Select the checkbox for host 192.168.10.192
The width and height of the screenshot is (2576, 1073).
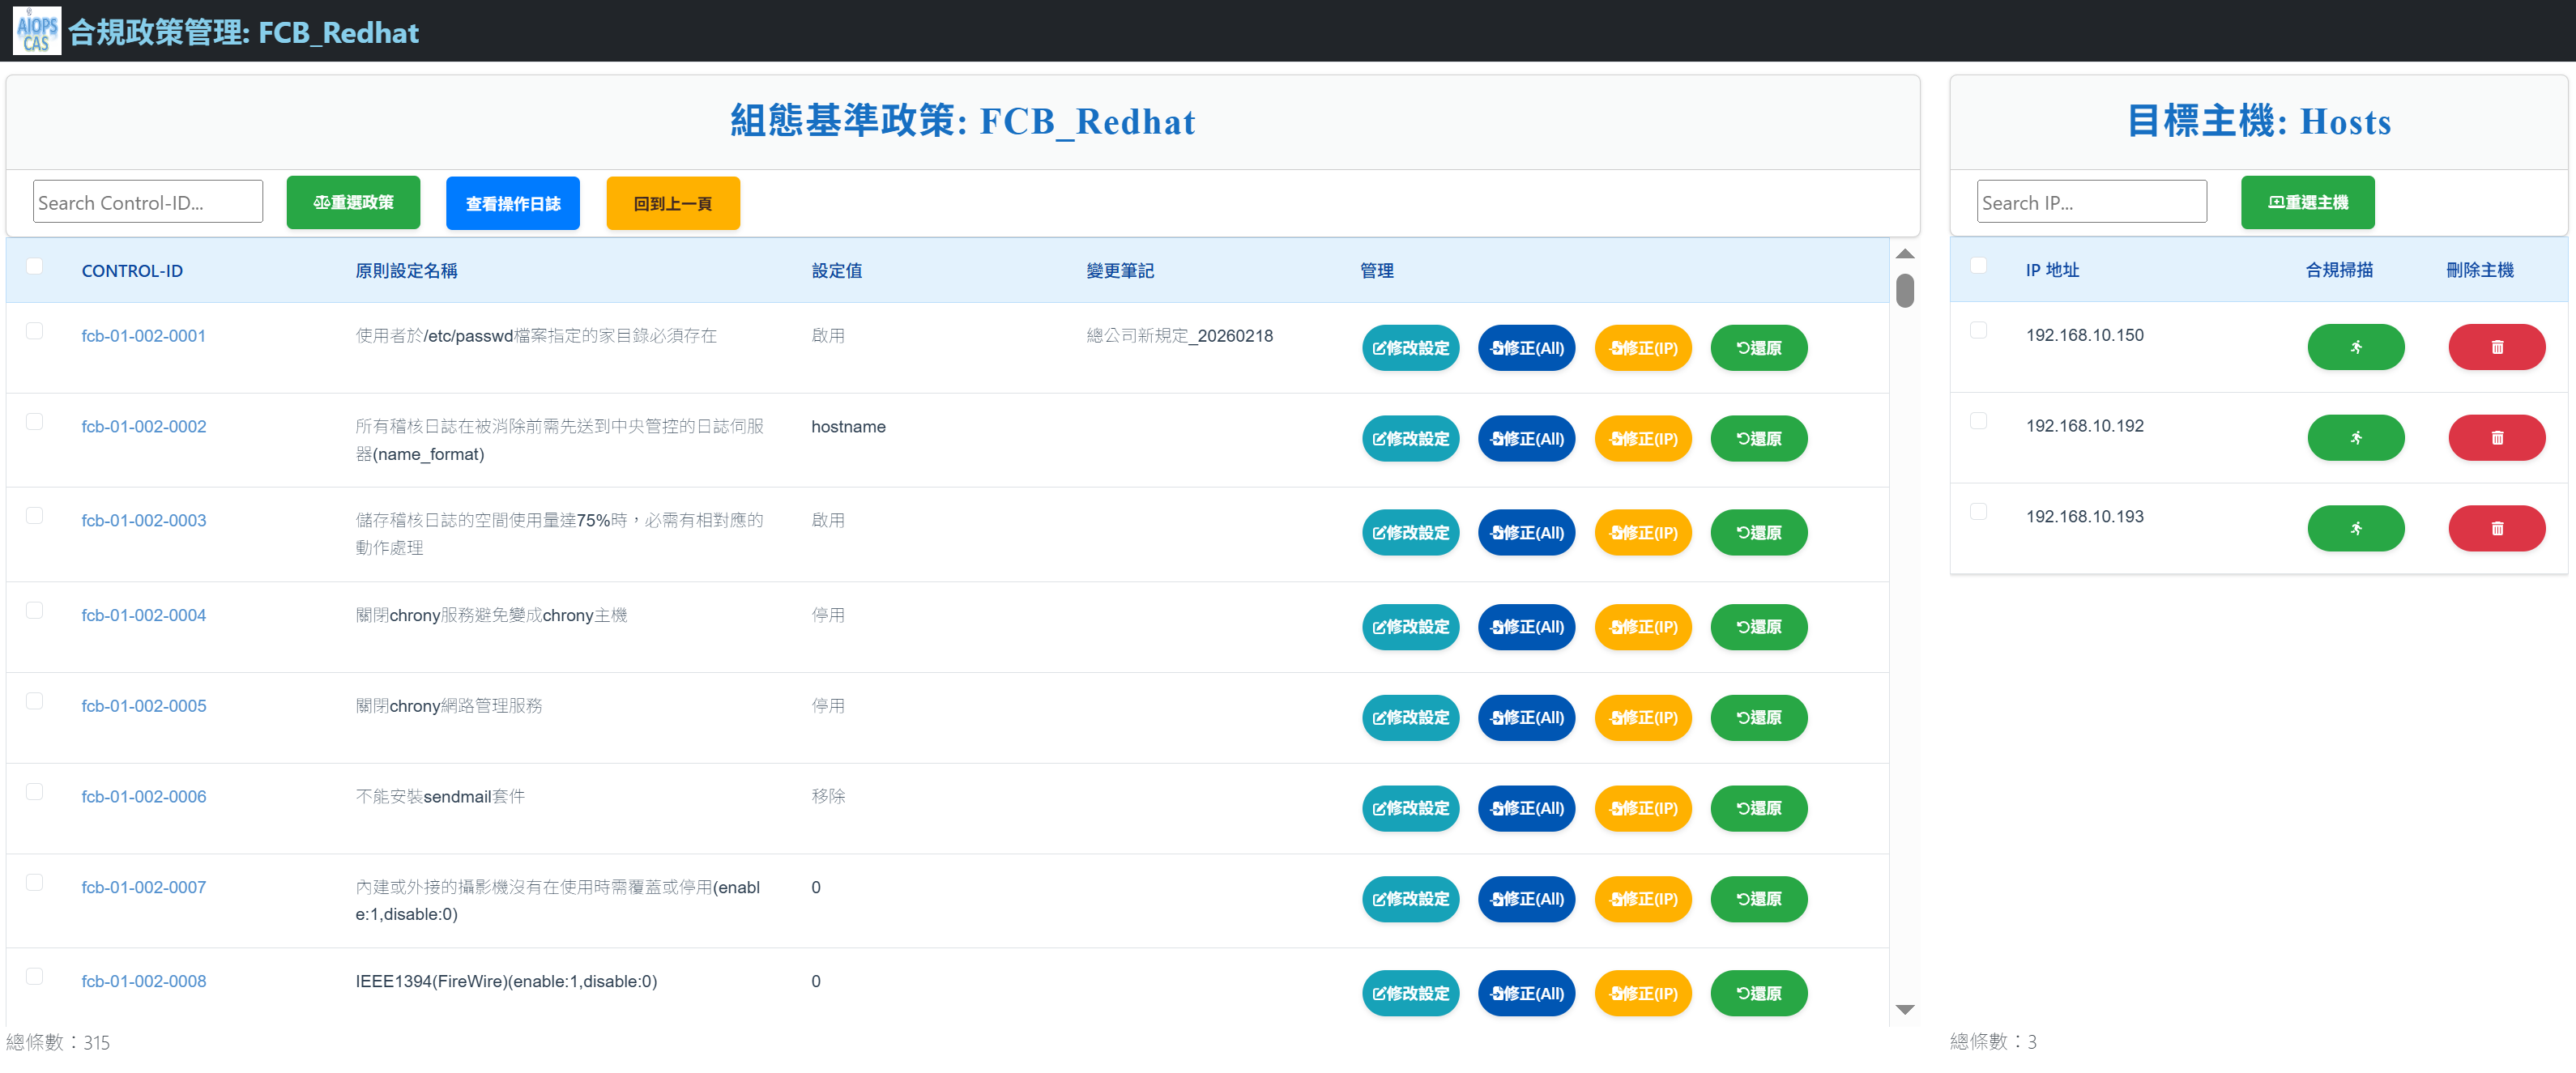coord(1977,421)
